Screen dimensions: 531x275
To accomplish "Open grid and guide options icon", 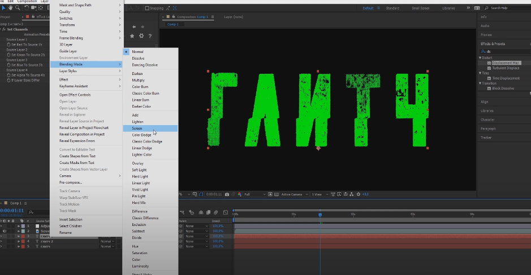I will click(x=195, y=194).
